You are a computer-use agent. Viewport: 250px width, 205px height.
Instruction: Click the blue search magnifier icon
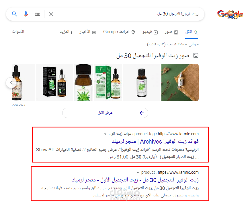[15, 14]
